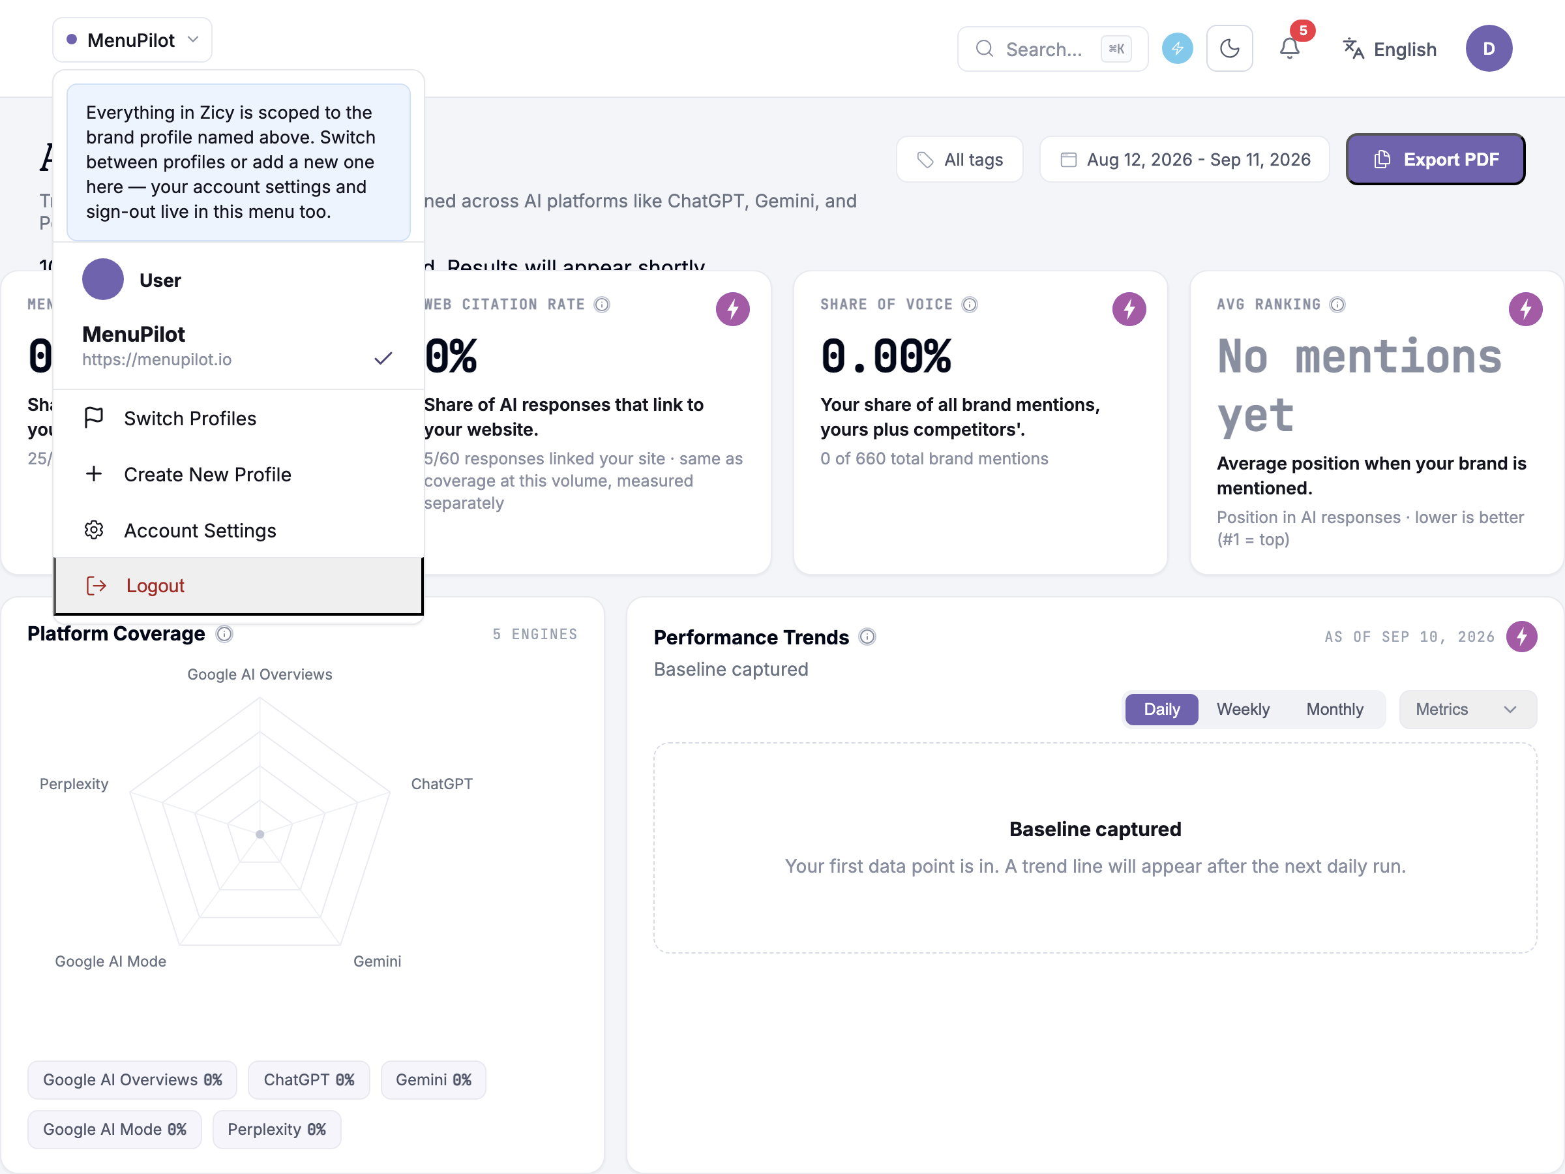Click the Gemini 0% chip
The width and height of the screenshot is (1565, 1174).
(x=433, y=1080)
